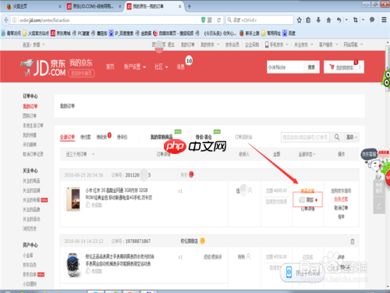This screenshot has width=390, height=293.
Task: Open a new tab with the plus button
Action: pyautogui.click(x=190, y=6)
